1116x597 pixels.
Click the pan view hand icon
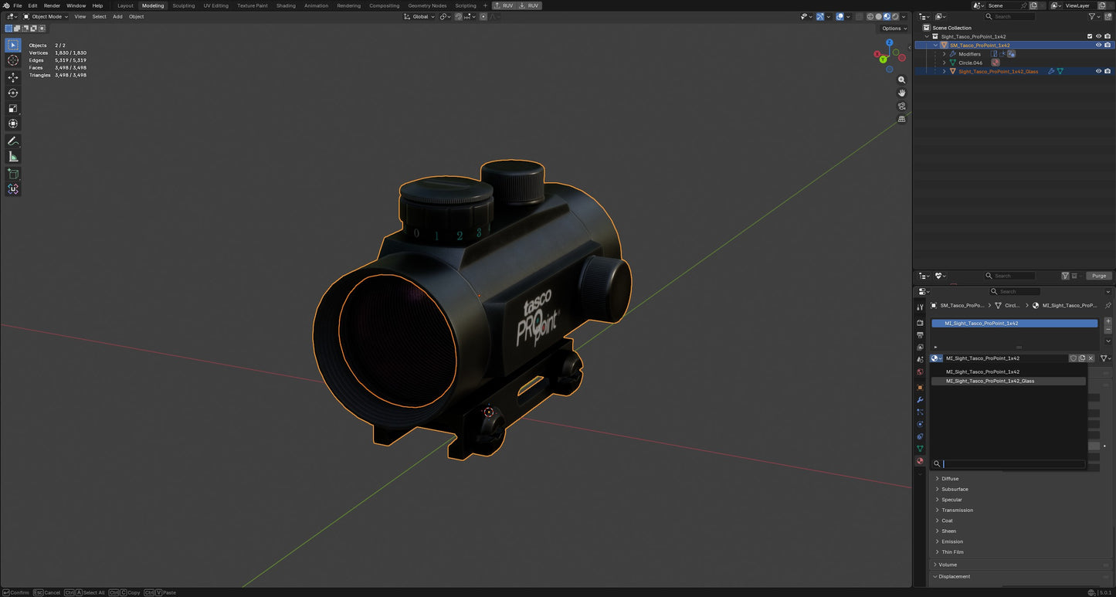901,93
